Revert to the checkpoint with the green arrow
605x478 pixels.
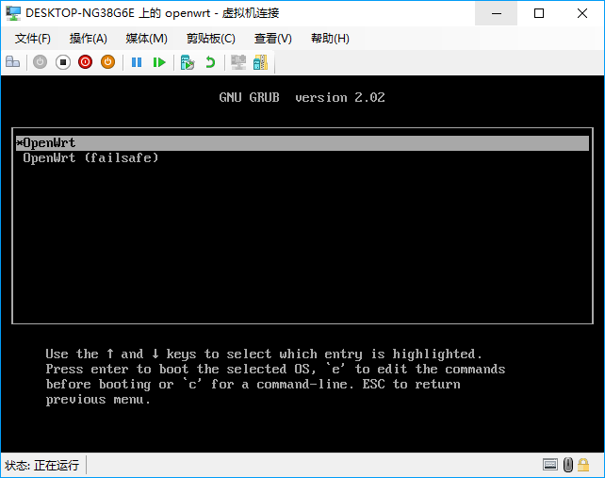(210, 62)
